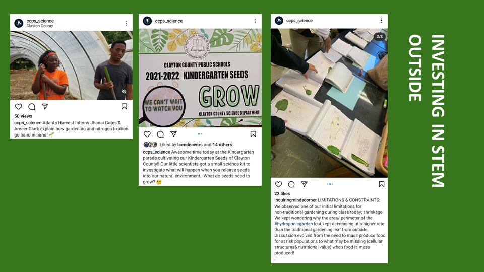Viewport: 484px width, 272px height.
Task: Open options menu on the Clayton County post
Action: pos(126,23)
